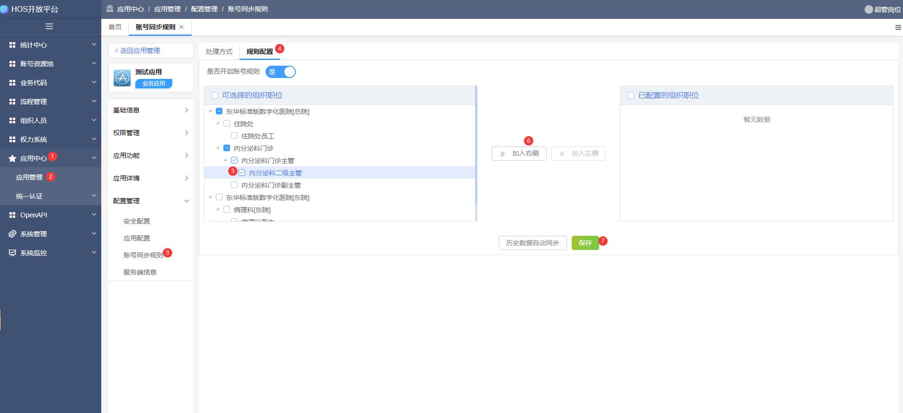This screenshot has width=903, height=413.
Task: Collapse the 内分泌科门诊主管 tree node arrow
Action: pyautogui.click(x=225, y=160)
